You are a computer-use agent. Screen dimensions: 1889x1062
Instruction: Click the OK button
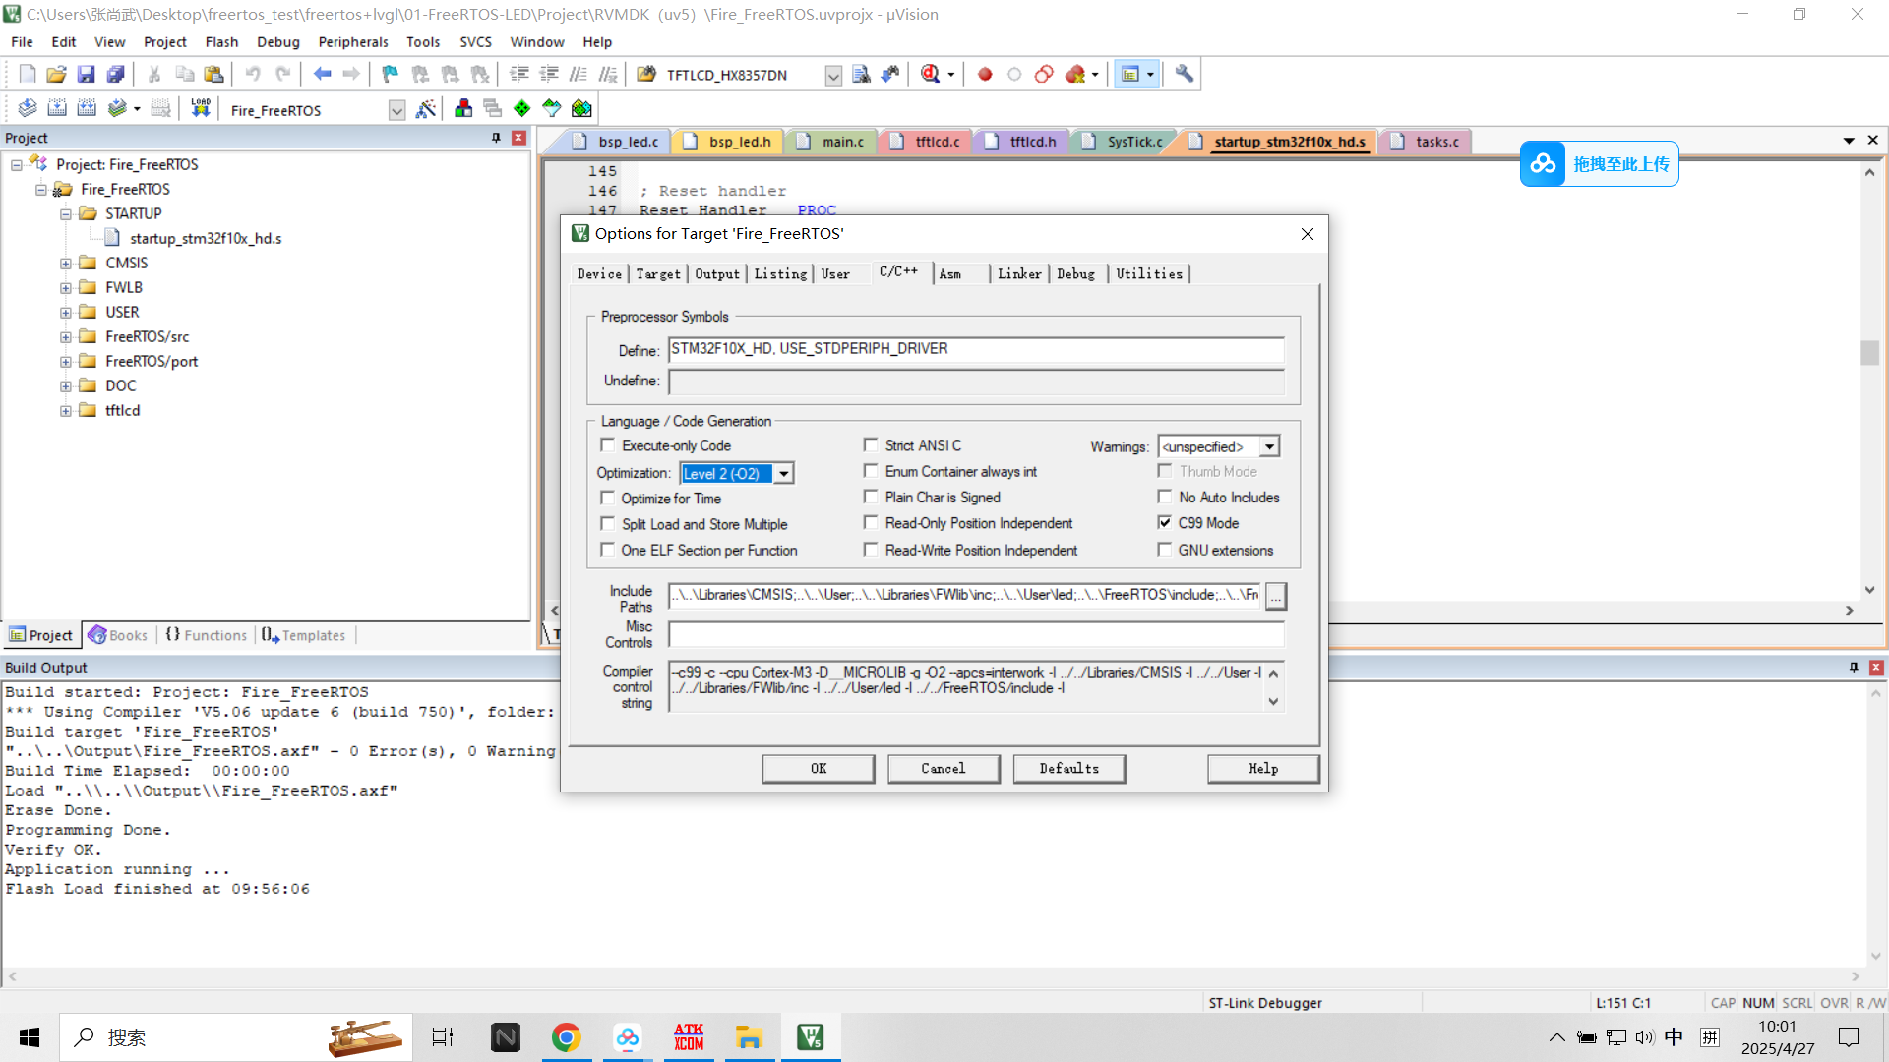click(x=818, y=769)
